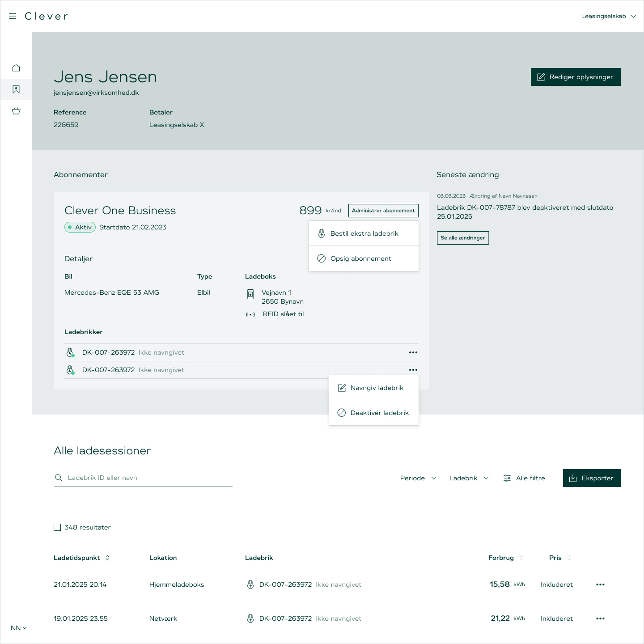Click the Alle filtre filter icon
The image size is (644, 644).
tap(507, 478)
